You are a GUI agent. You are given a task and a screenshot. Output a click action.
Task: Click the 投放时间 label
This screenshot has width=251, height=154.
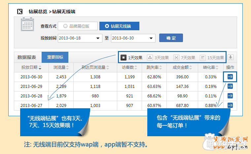pos(49,38)
